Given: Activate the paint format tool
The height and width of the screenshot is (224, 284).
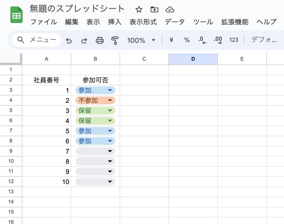Looking at the screenshot, I should [115, 40].
